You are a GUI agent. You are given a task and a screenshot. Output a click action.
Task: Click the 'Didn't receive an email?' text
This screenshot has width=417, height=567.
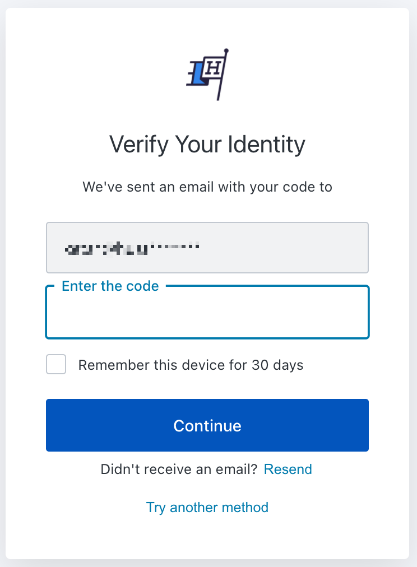[x=179, y=469]
